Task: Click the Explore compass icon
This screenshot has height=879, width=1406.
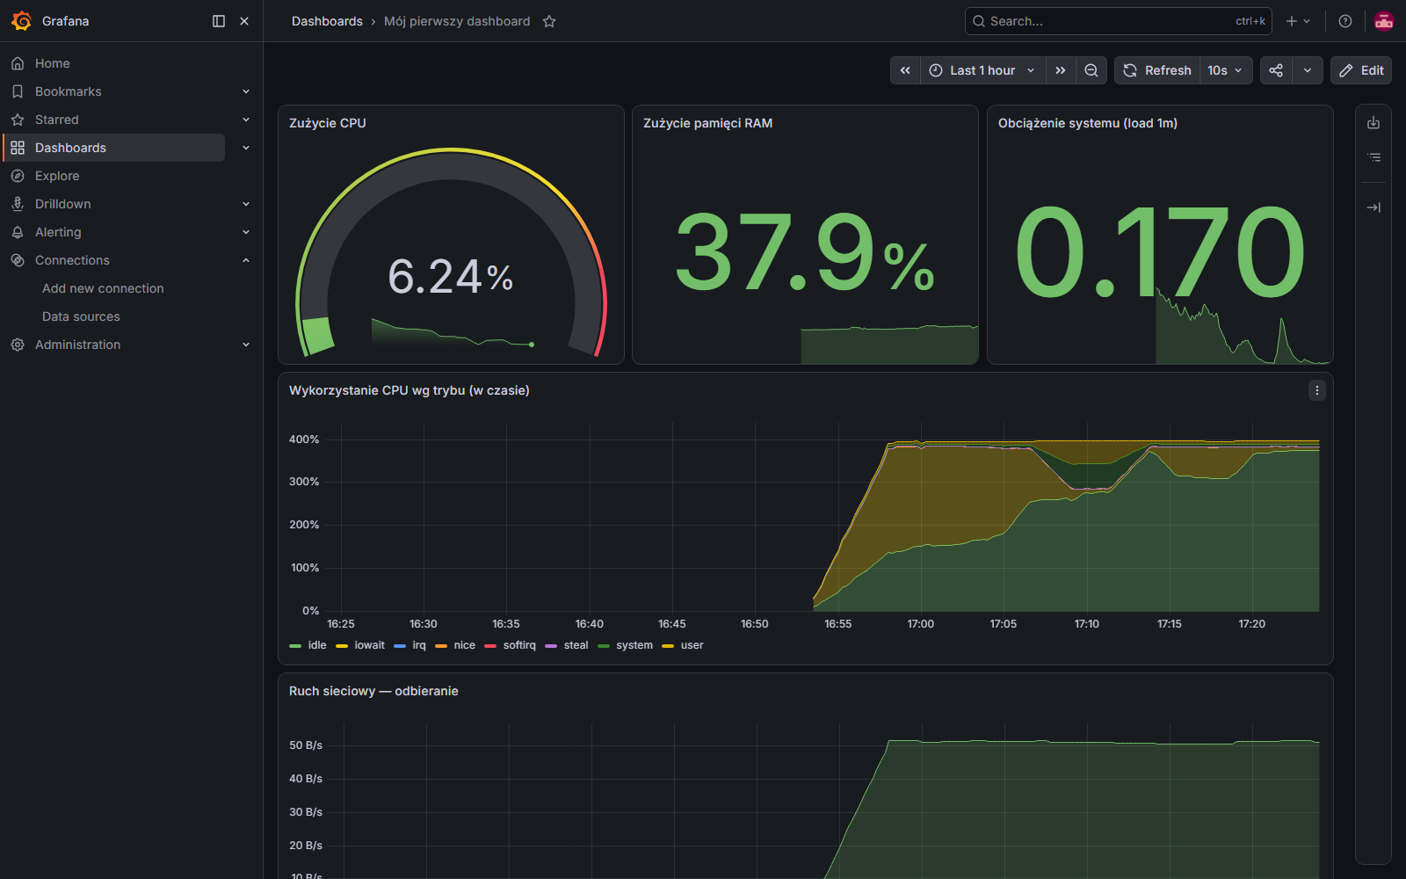Action: tap(18, 176)
